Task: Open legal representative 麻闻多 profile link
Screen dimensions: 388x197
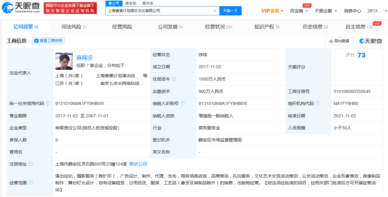Action: tap(84, 58)
